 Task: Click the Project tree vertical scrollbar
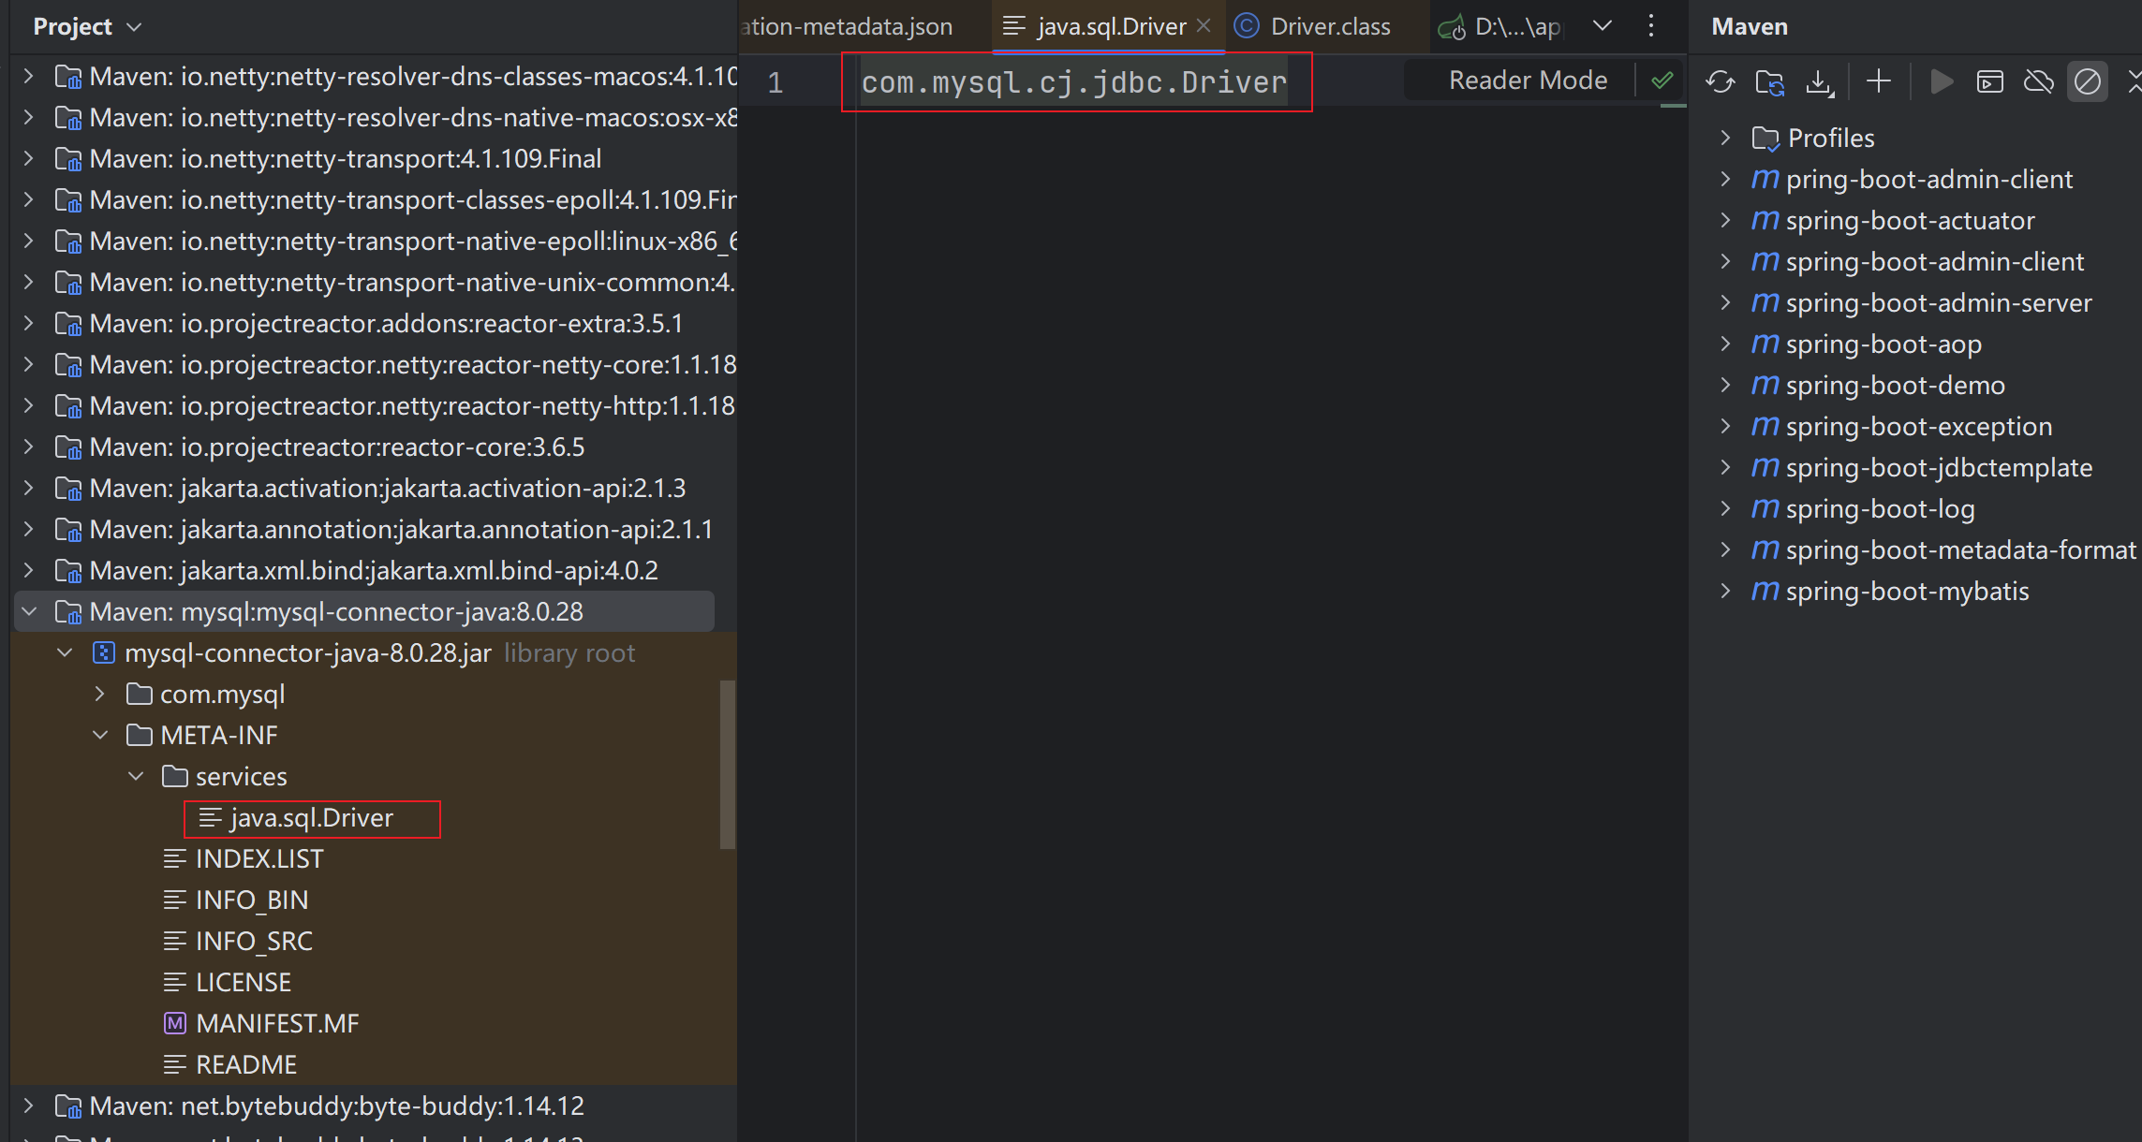click(x=727, y=764)
